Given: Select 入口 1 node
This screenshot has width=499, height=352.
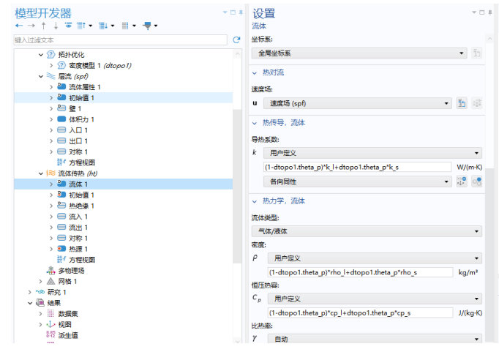Looking at the screenshot, I should tap(78, 130).
